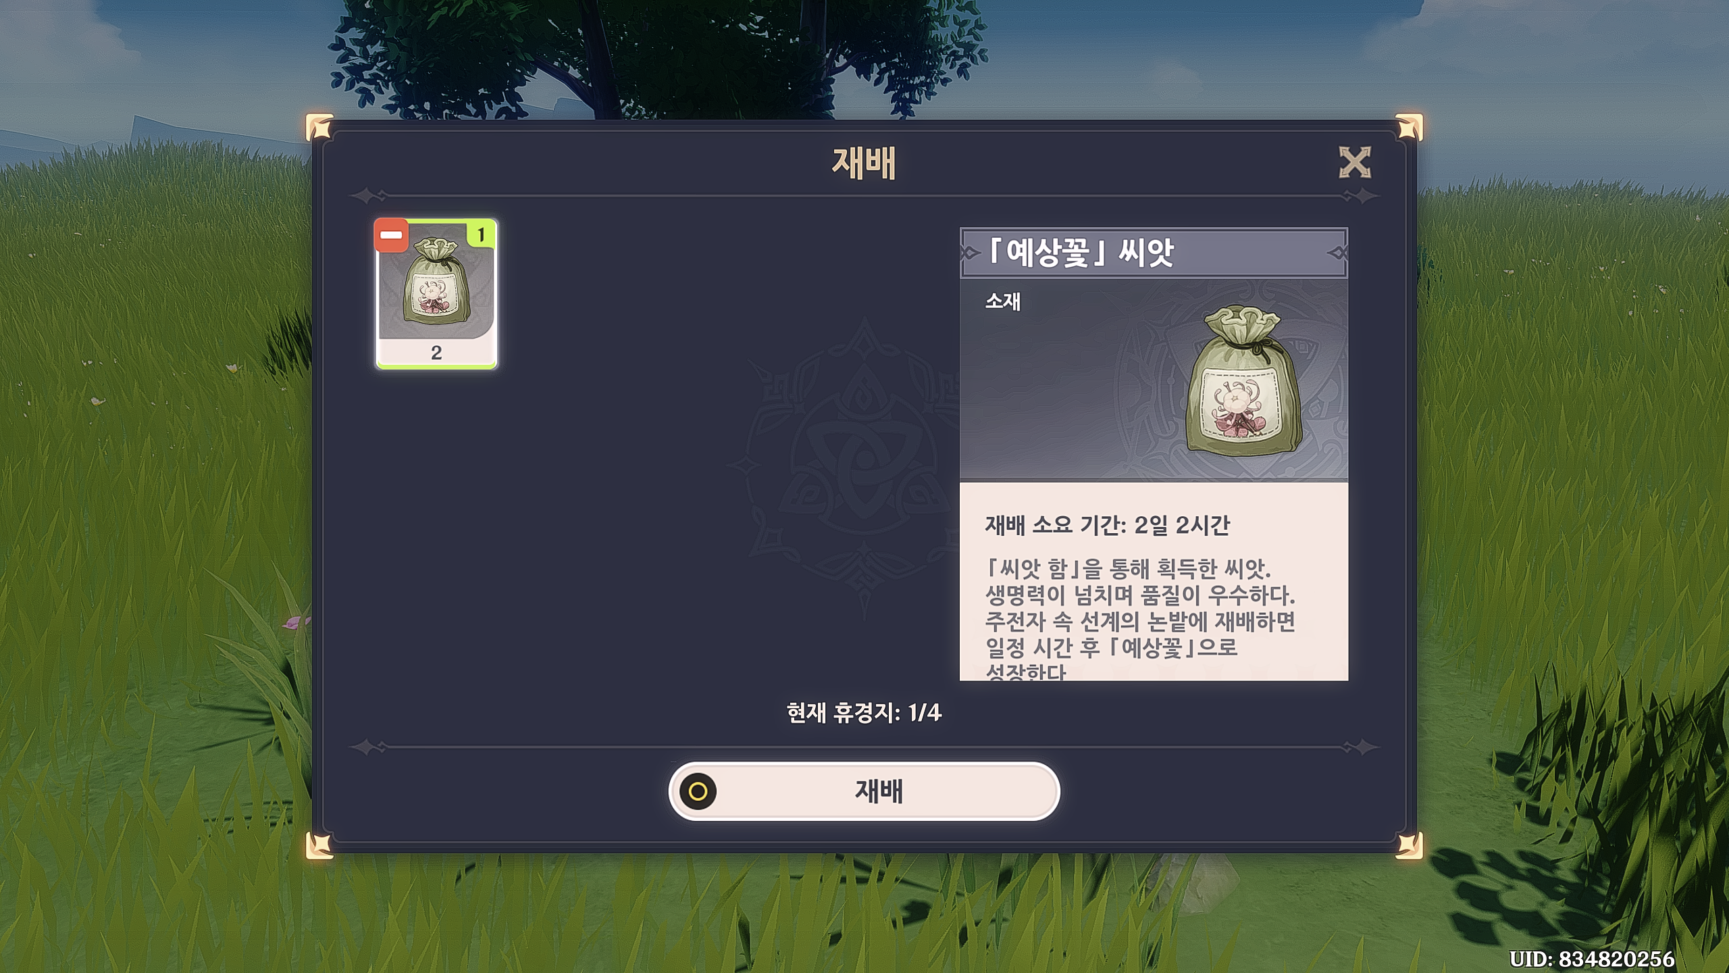The image size is (1729, 973).
Task: Click the seed description paragraph
Action: (1140, 620)
